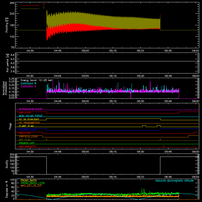Click the BAD_PACKETS flag label
The width and height of the screenshot is (202, 202).
click(28, 146)
